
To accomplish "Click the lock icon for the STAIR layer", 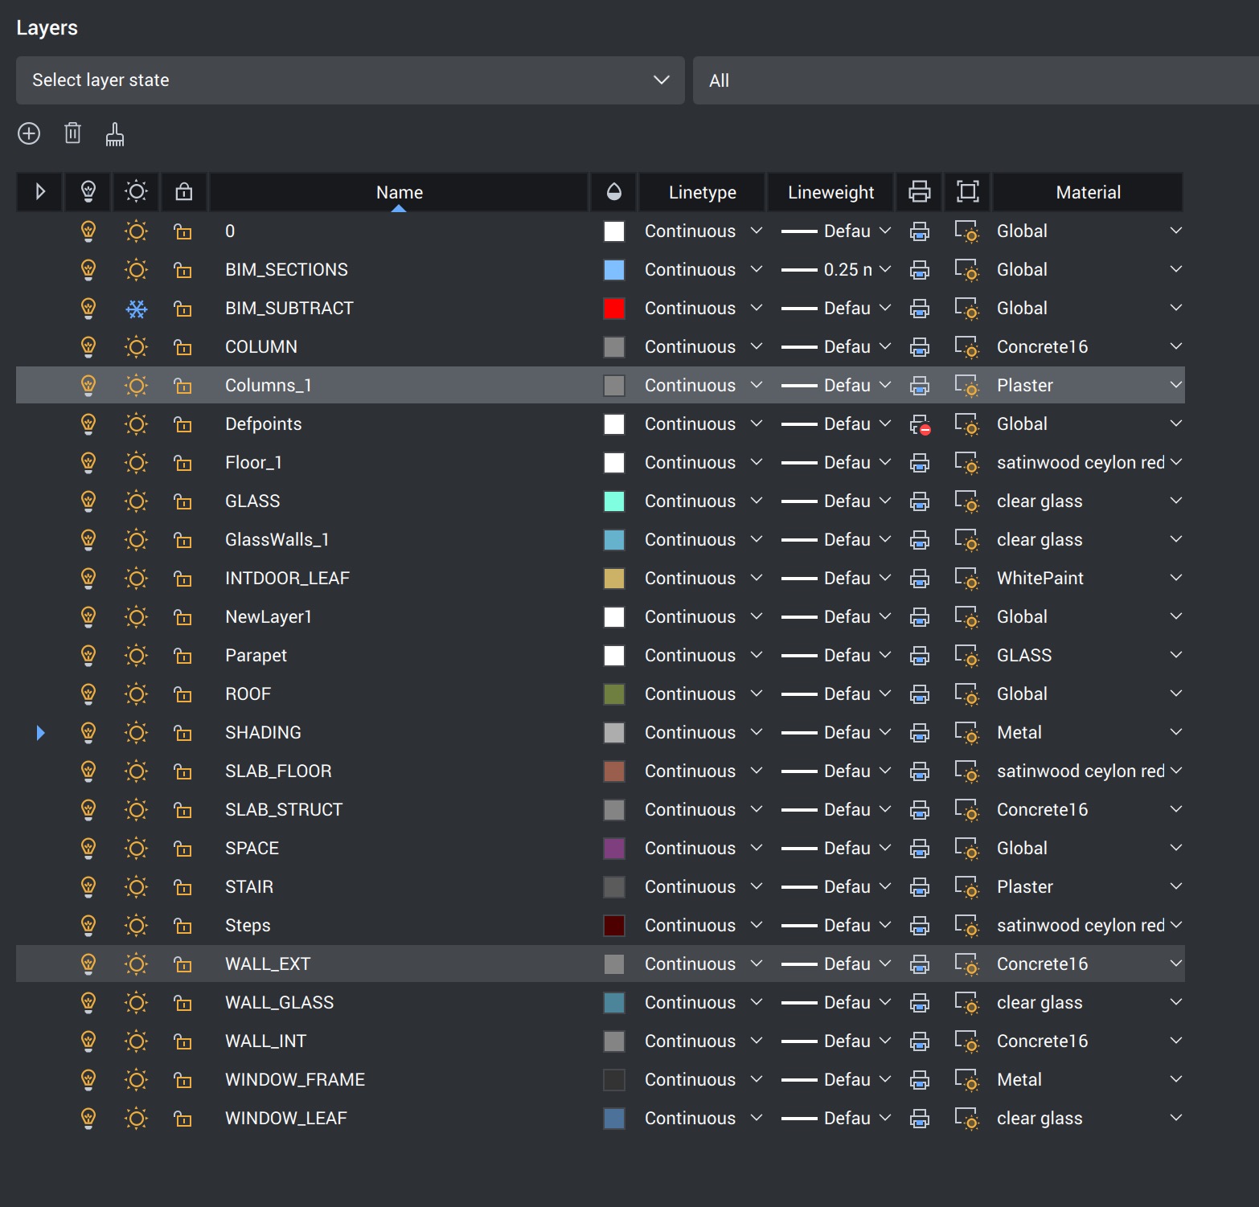I will (183, 887).
